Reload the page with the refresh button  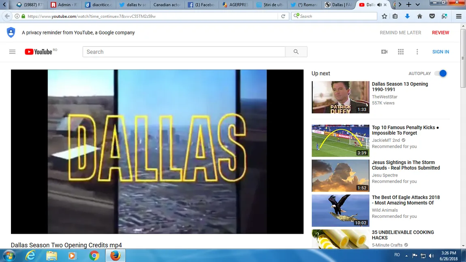[x=283, y=16]
